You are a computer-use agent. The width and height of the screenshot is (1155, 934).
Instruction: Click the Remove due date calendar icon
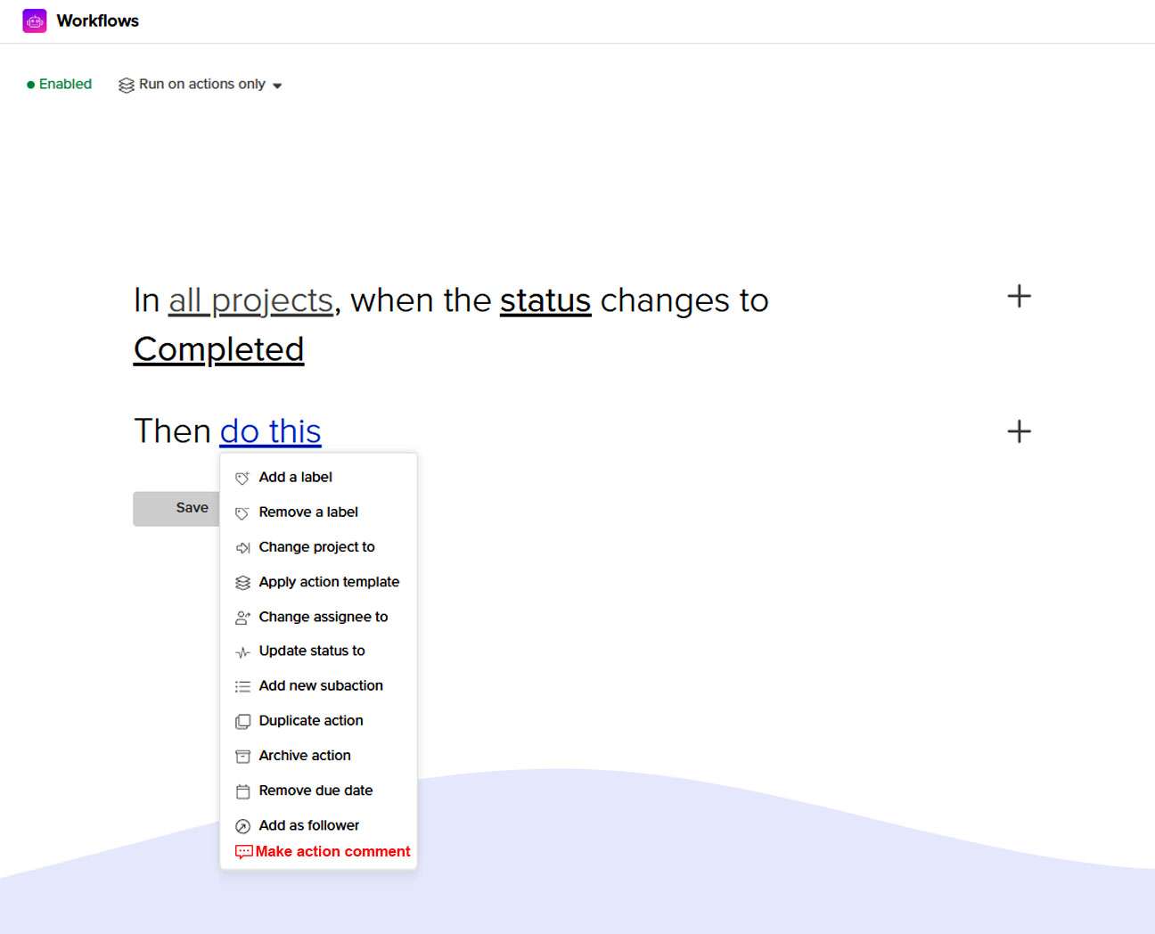[242, 791]
